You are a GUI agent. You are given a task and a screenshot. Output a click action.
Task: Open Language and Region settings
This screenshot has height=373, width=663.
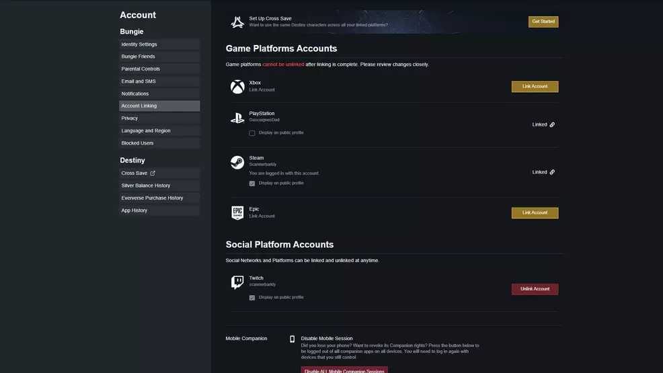tap(159, 130)
